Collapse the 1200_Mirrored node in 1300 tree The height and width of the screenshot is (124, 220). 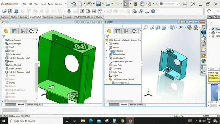point(106,79)
